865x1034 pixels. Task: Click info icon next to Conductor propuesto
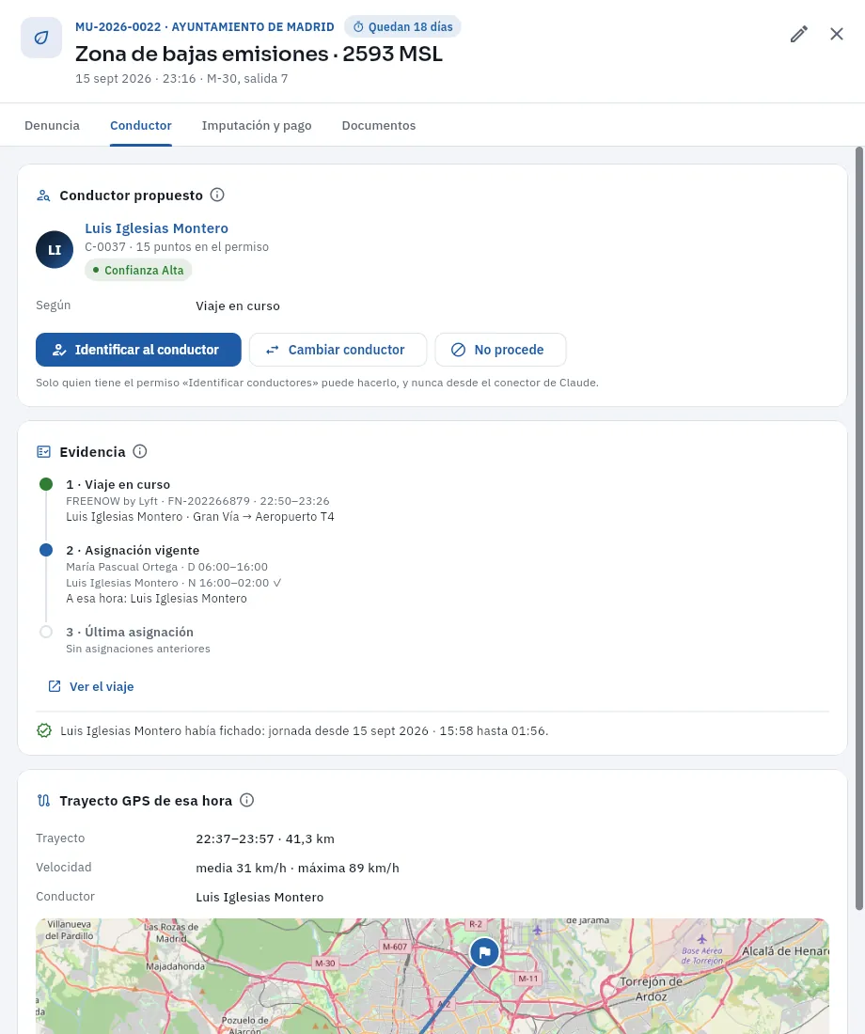click(217, 195)
